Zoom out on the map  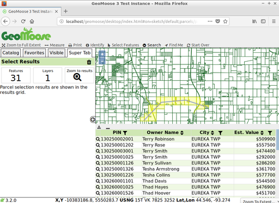click(x=102, y=62)
